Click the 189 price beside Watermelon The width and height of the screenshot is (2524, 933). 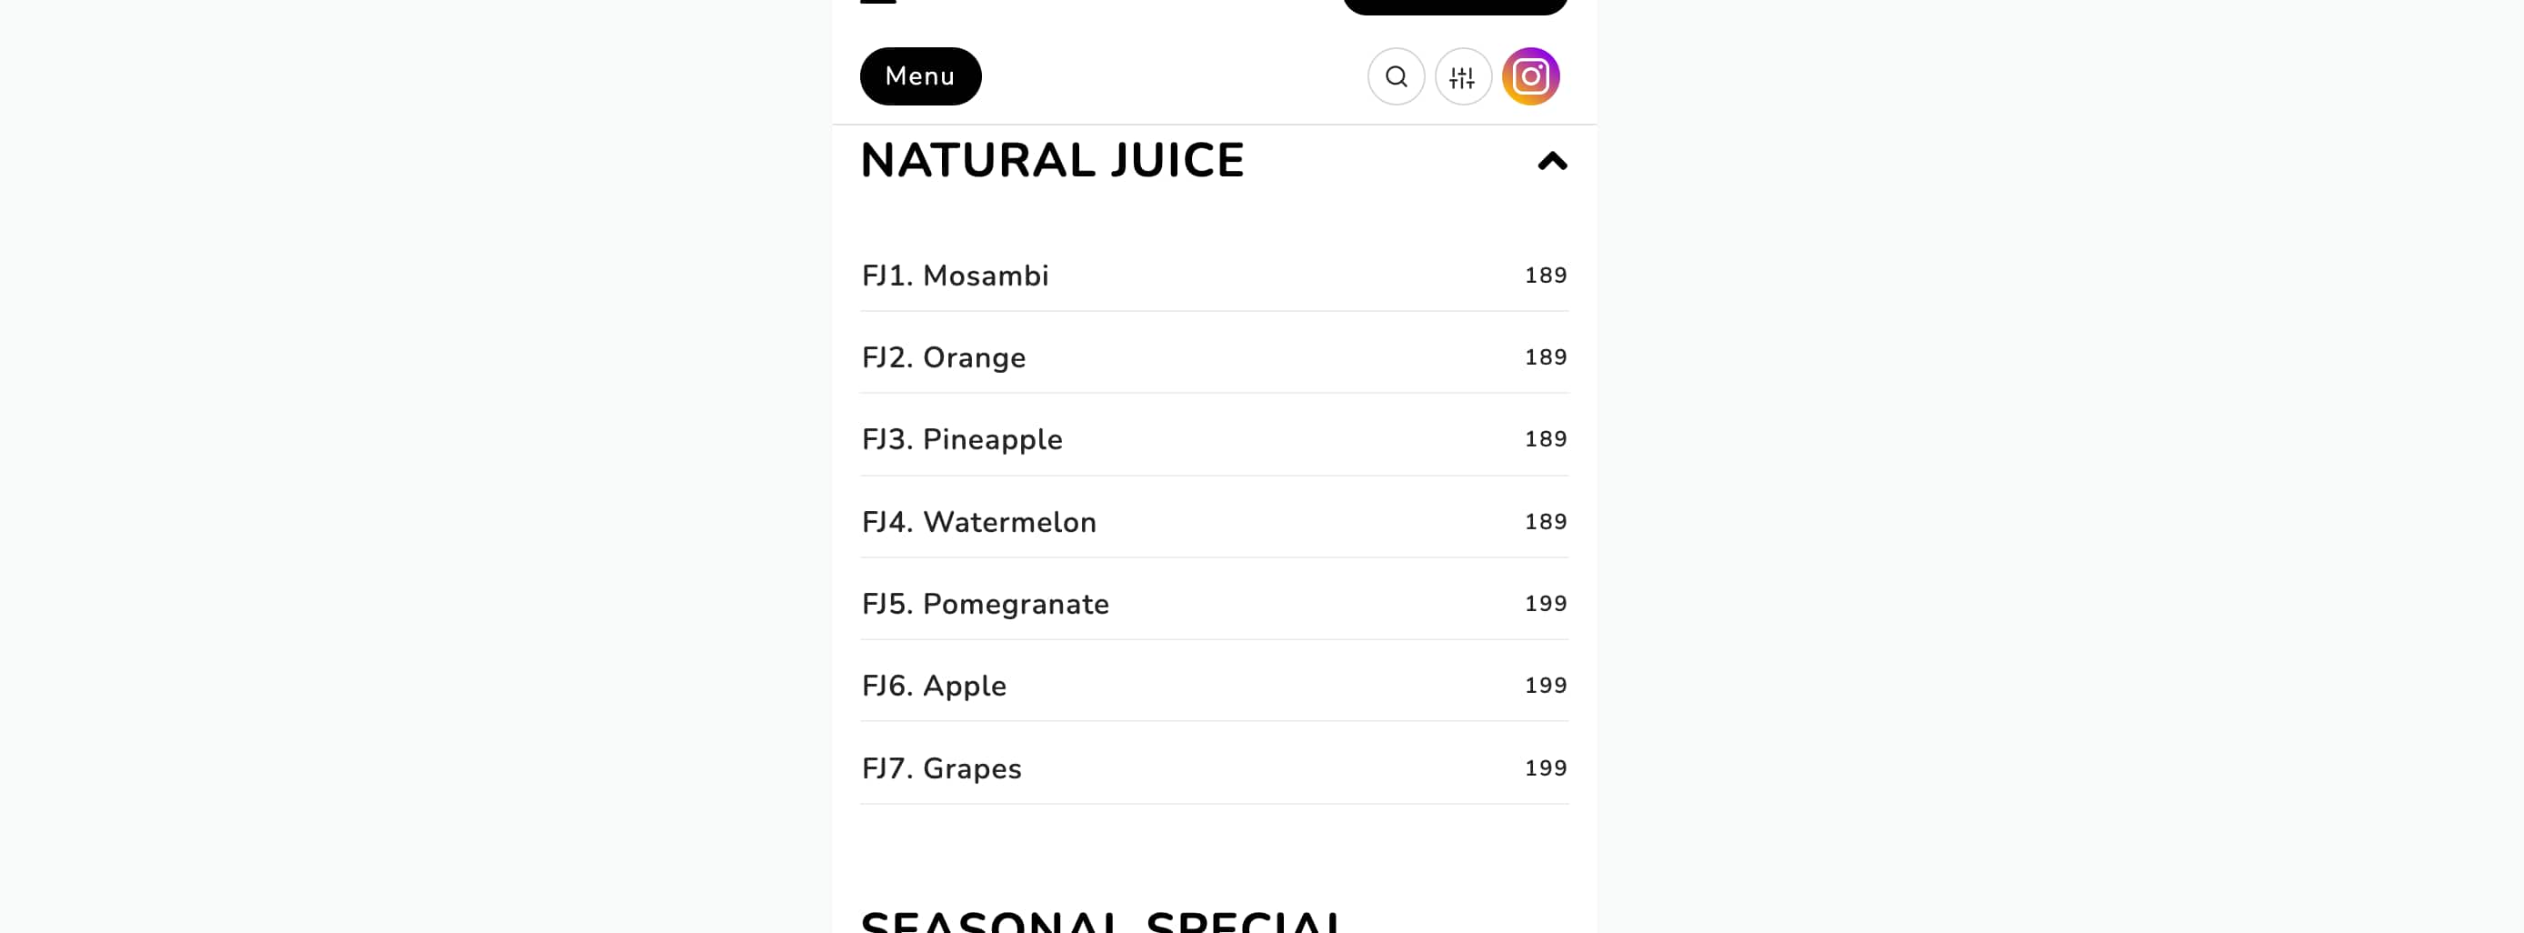[x=1545, y=522]
